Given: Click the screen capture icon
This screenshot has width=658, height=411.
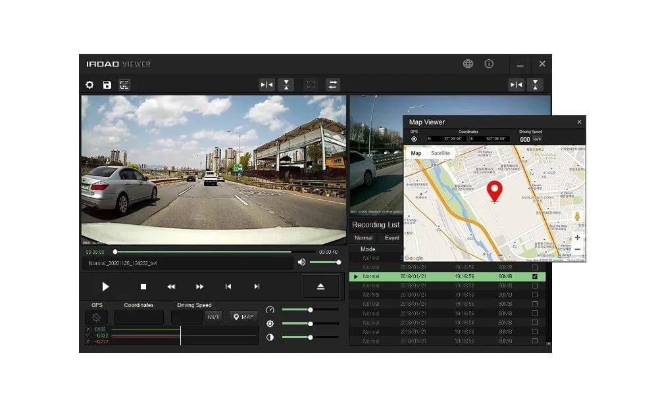Looking at the screenshot, I should (124, 85).
